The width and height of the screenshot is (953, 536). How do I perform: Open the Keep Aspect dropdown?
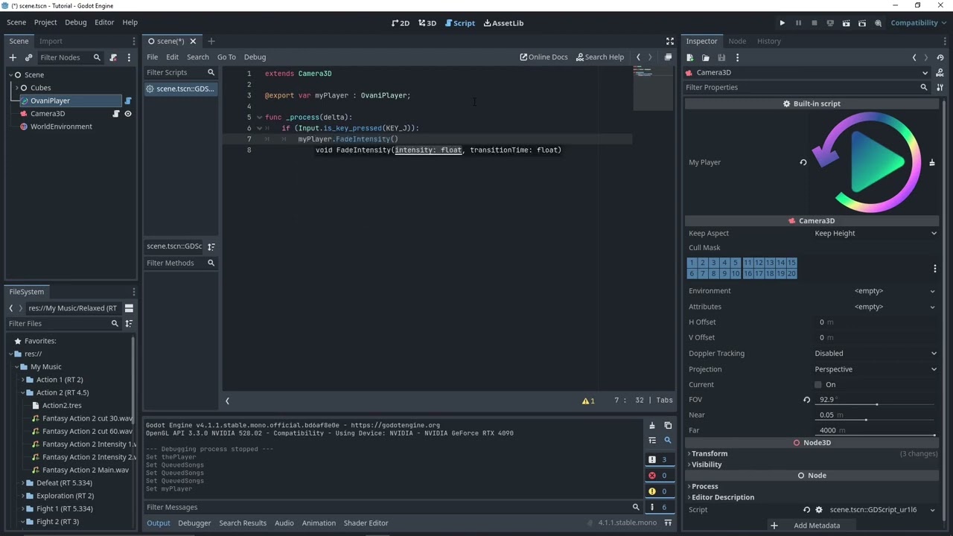click(x=875, y=233)
